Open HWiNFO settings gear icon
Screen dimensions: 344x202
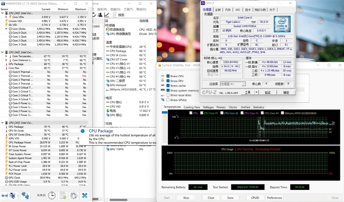[x=74, y=196]
